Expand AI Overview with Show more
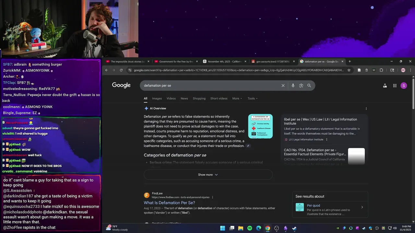Screen dimensions: 415x233 pos(208,175)
